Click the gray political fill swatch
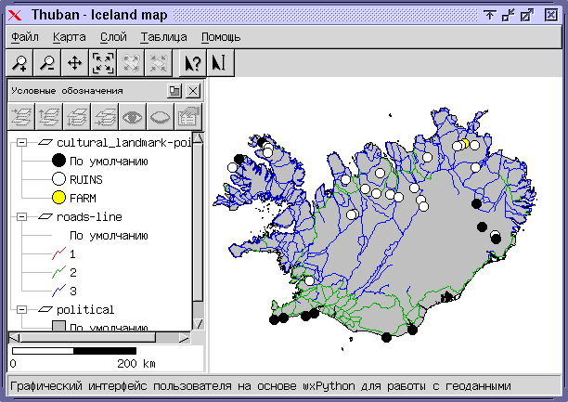The image size is (568, 402). pos(58,326)
